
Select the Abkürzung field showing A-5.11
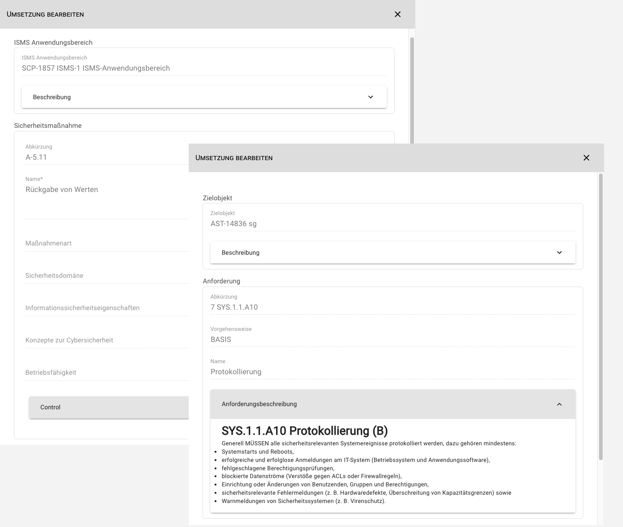pyautogui.click(x=106, y=157)
